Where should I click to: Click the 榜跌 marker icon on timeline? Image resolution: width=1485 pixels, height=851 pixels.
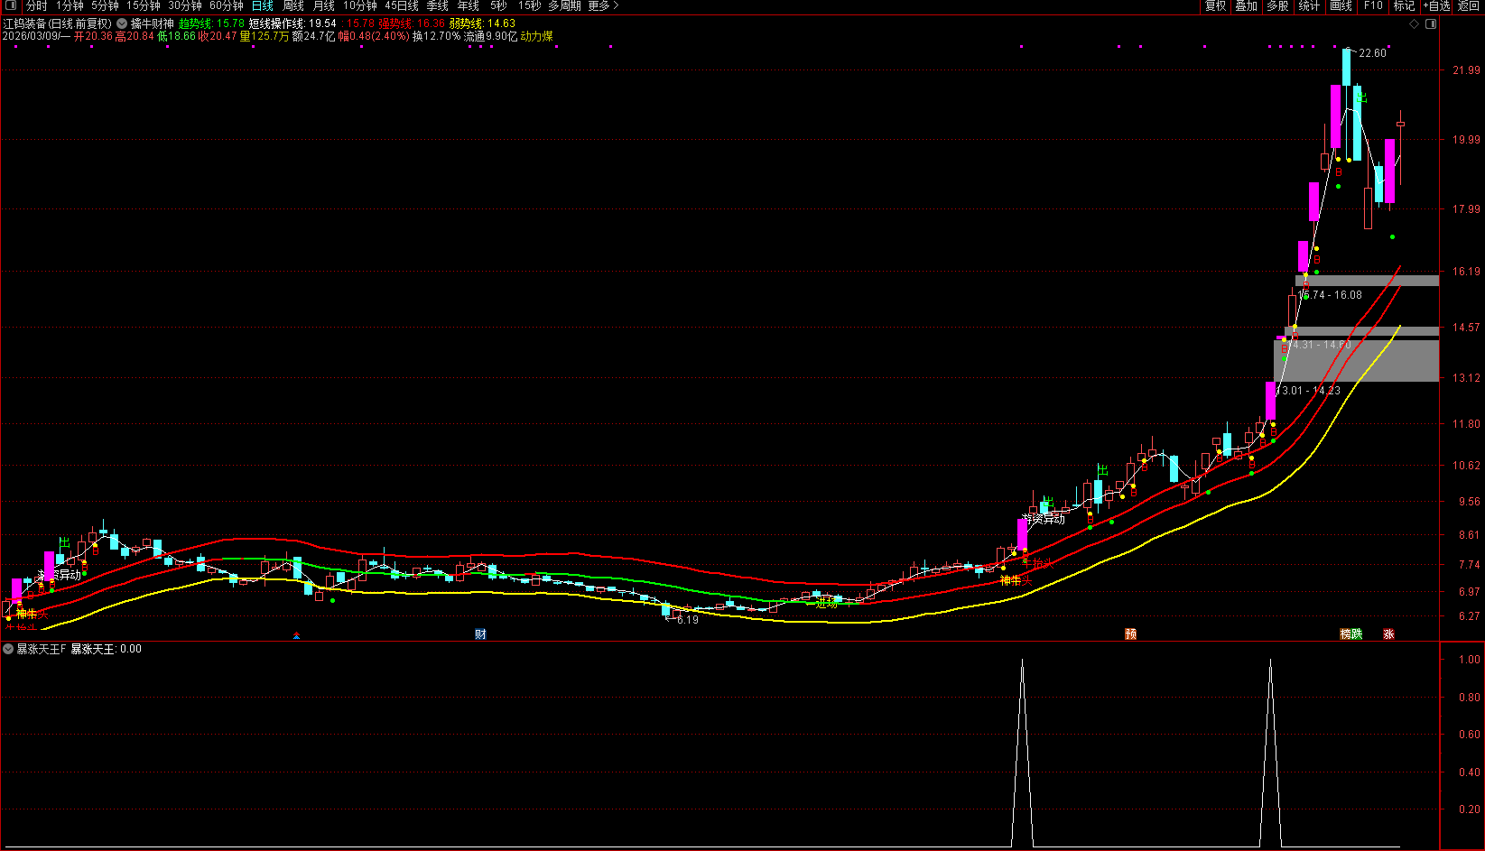tap(1350, 634)
